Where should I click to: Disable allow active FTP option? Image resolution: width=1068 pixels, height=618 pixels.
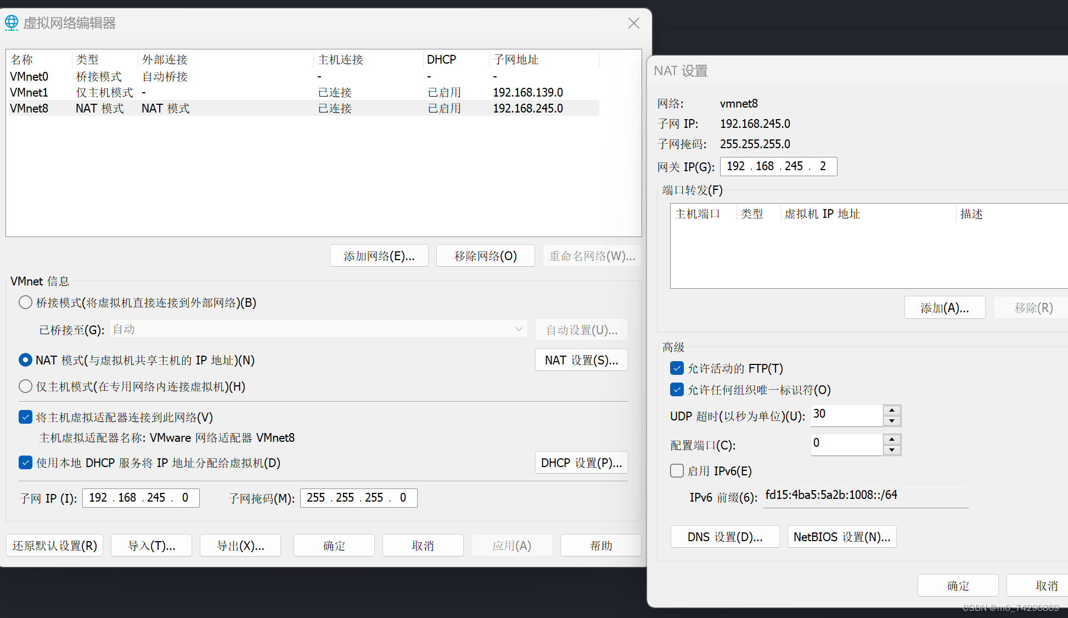click(677, 368)
